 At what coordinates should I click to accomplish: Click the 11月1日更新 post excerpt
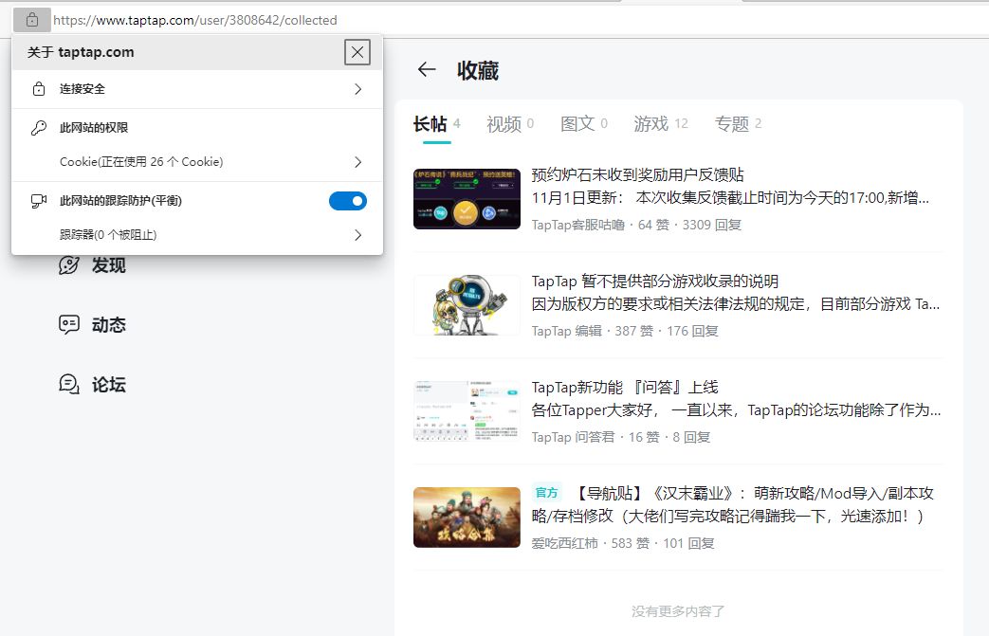tap(730, 198)
